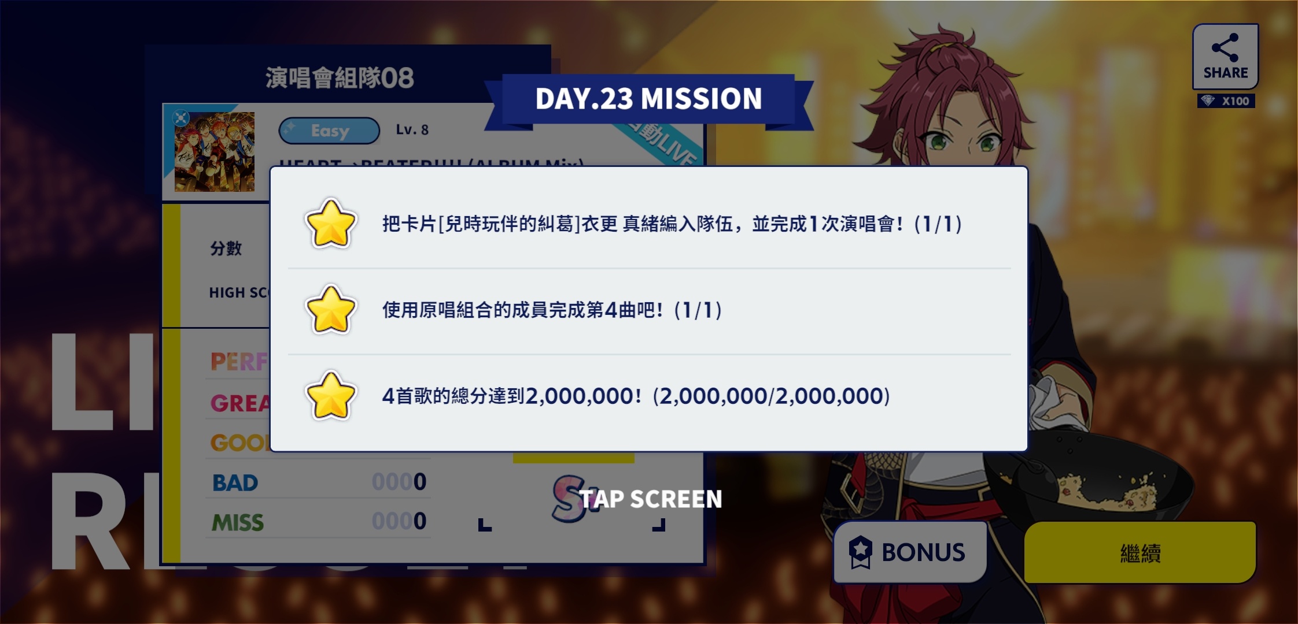Click the DAY.23 MISSION banner
The width and height of the screenshot is (1298, 624).
[648, 99]
